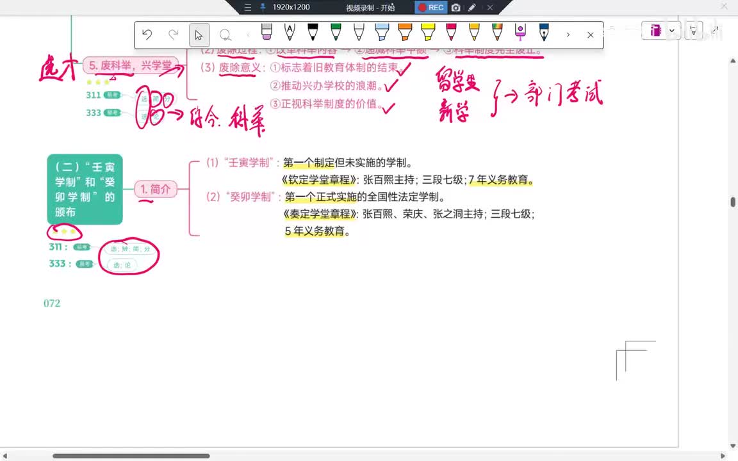Click the scroll left arrow
The height and width of the screenshot is (461, 738).
tap(4, 456)
